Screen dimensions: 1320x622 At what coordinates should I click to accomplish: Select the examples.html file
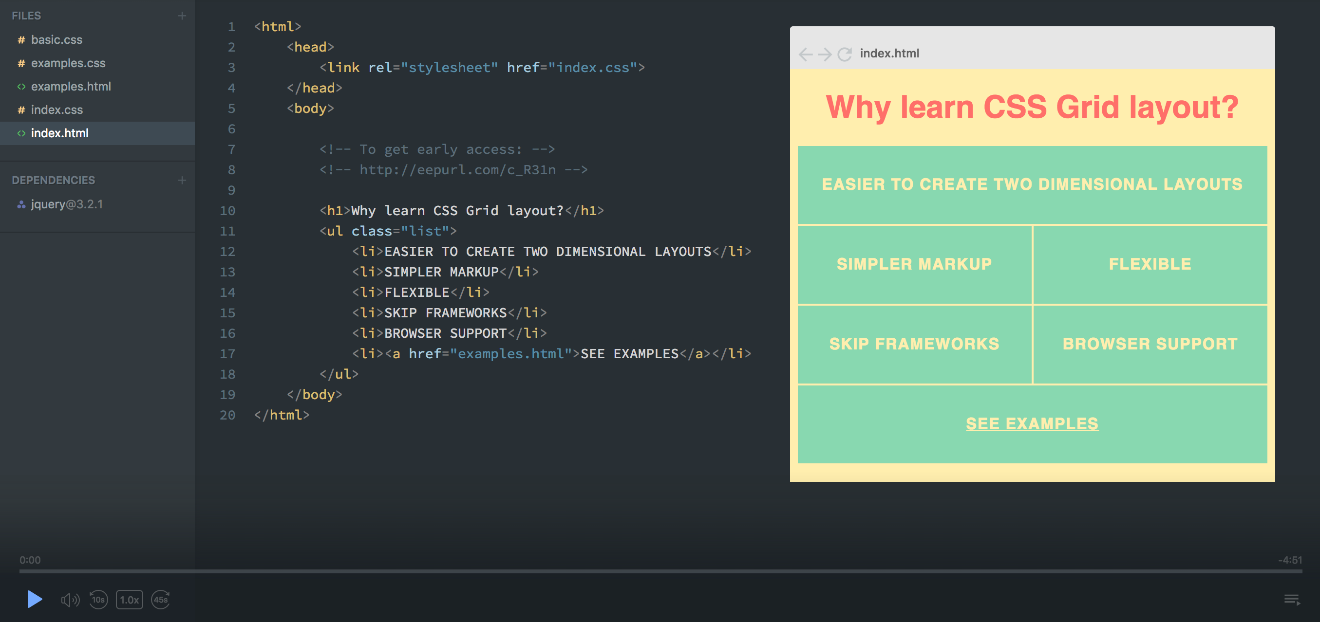point(71,86)
